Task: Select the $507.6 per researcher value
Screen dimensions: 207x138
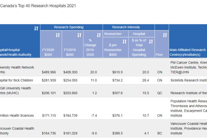Action: [117, 93]
